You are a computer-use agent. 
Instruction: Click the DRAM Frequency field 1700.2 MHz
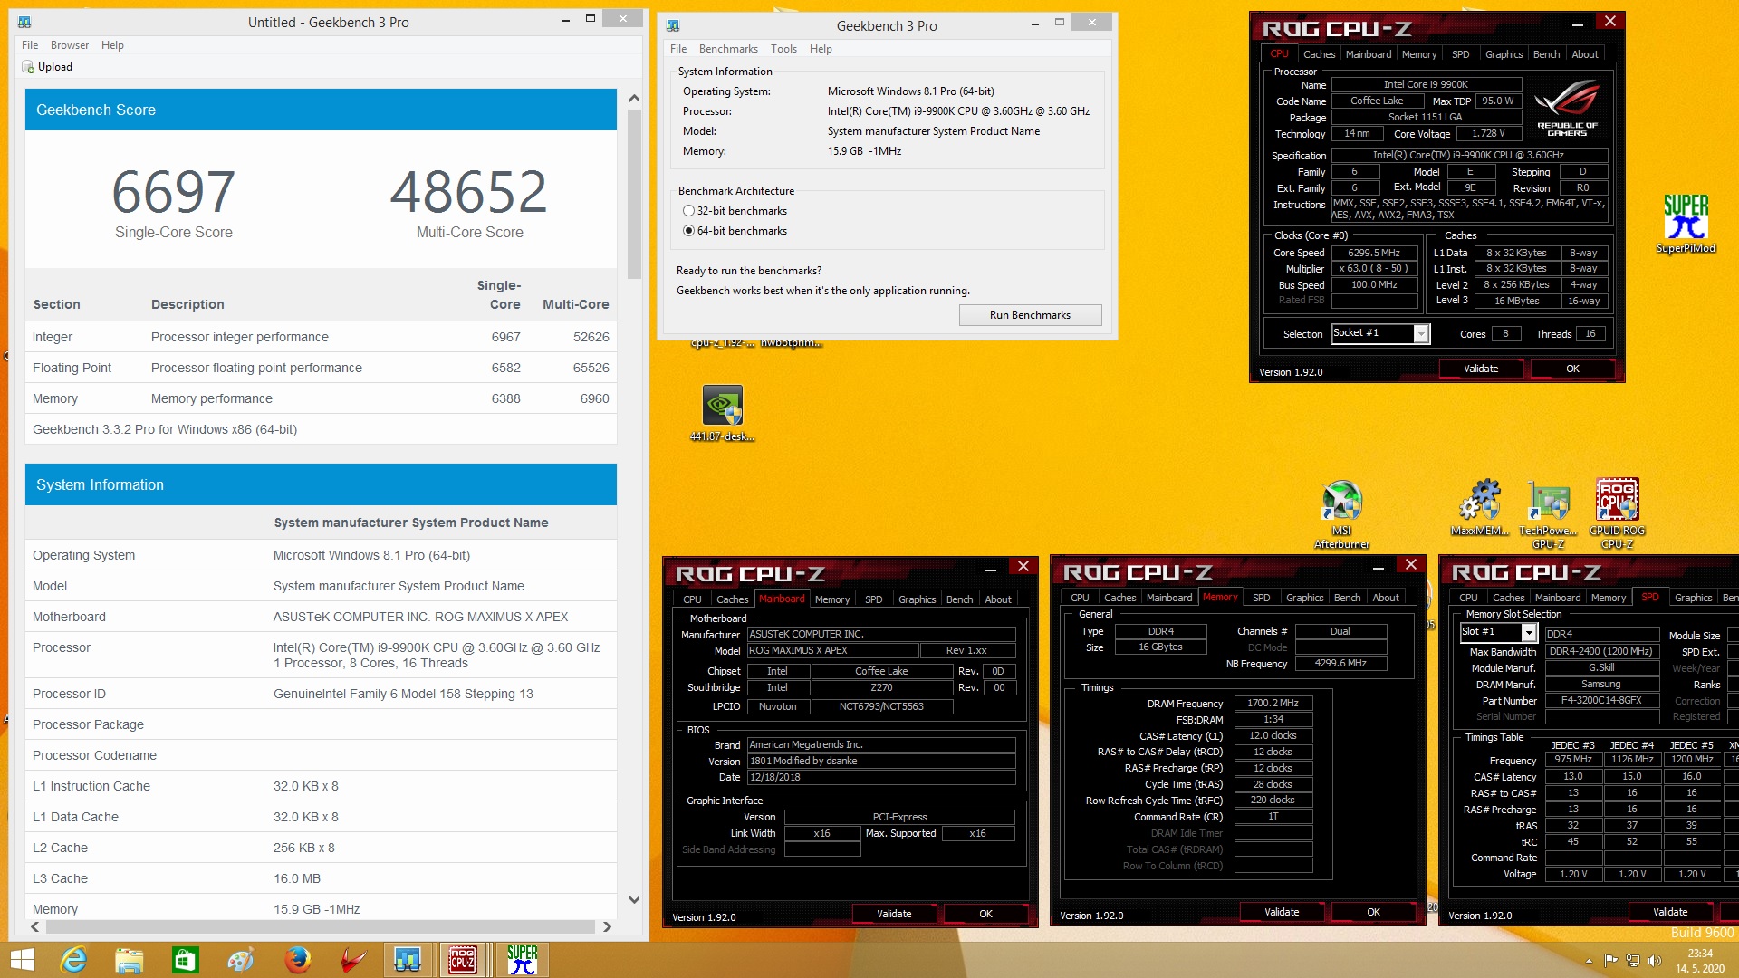(1273, 703)
